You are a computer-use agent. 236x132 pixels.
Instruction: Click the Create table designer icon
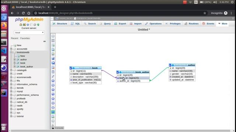(53, 72)
